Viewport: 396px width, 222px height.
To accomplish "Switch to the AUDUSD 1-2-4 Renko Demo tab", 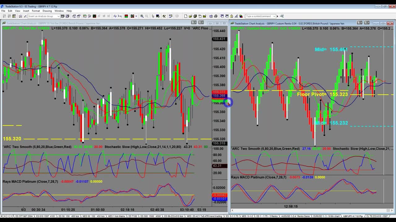I will tap(295, 216).
